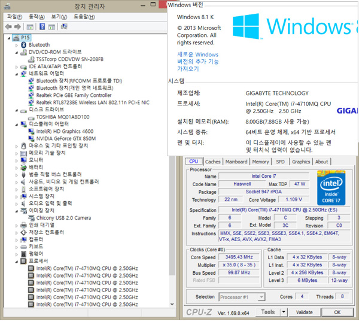The height and width of the screenshot is (322, 359).
Task: Collapse the 네트워크 어댑터 node
Action: point(17,74)
